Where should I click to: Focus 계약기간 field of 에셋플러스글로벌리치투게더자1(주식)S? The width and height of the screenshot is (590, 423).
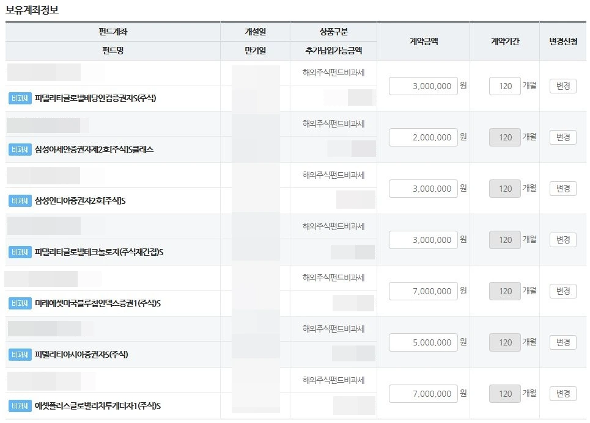[505, 394]
